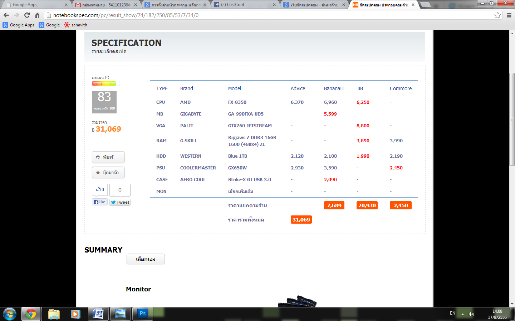Click the Monitor heading
515x321 pixels.
tap(138, 289)
